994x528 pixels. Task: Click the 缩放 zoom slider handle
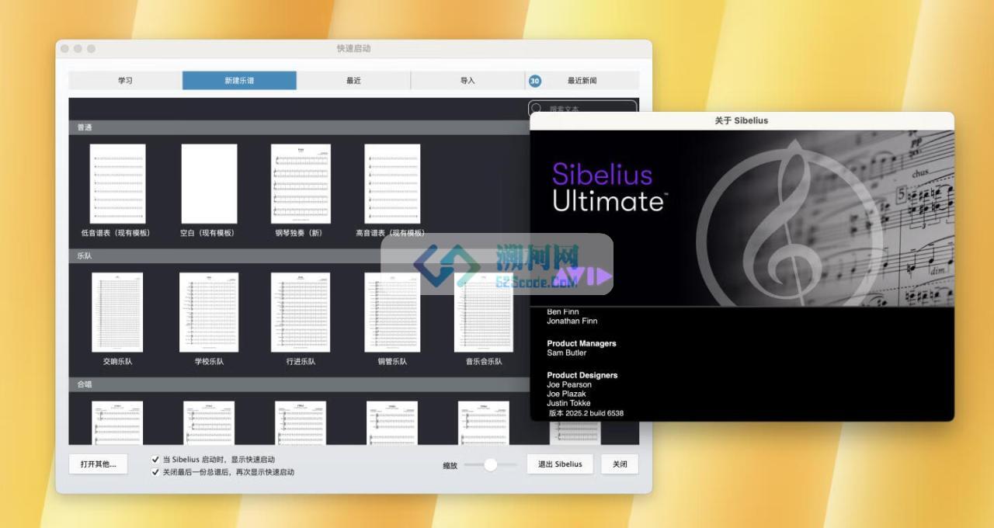pos(490,464)
